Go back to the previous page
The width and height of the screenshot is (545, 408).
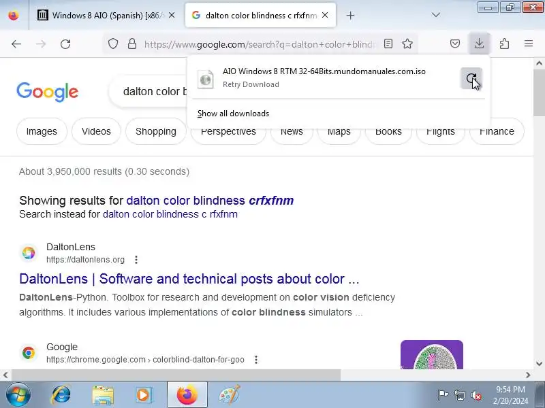coord(16,44)
